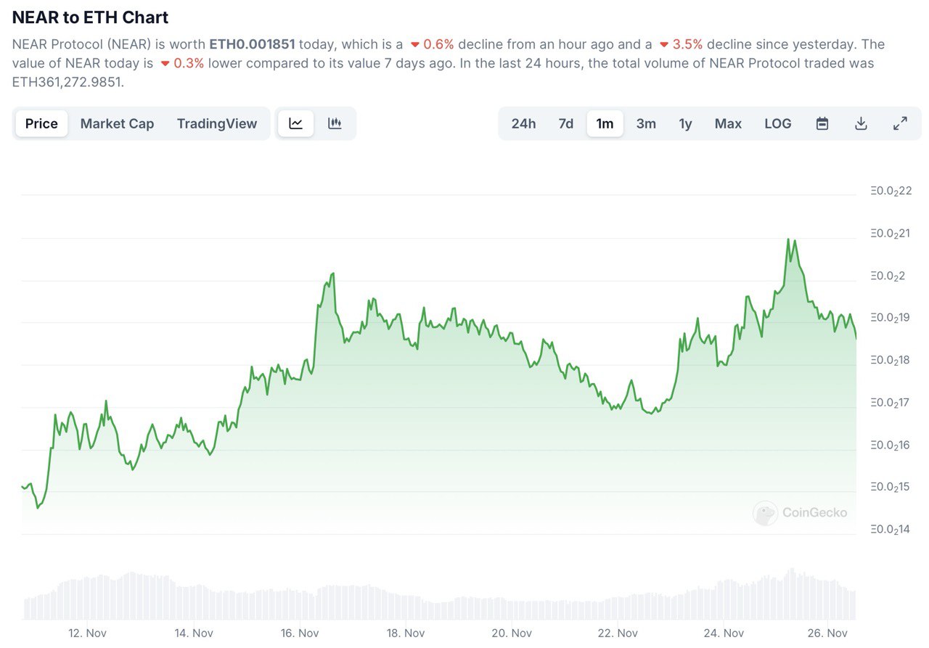Click the 12. Nov date label
This screenshot has width=929, height=648.
[x=87, y=633]
